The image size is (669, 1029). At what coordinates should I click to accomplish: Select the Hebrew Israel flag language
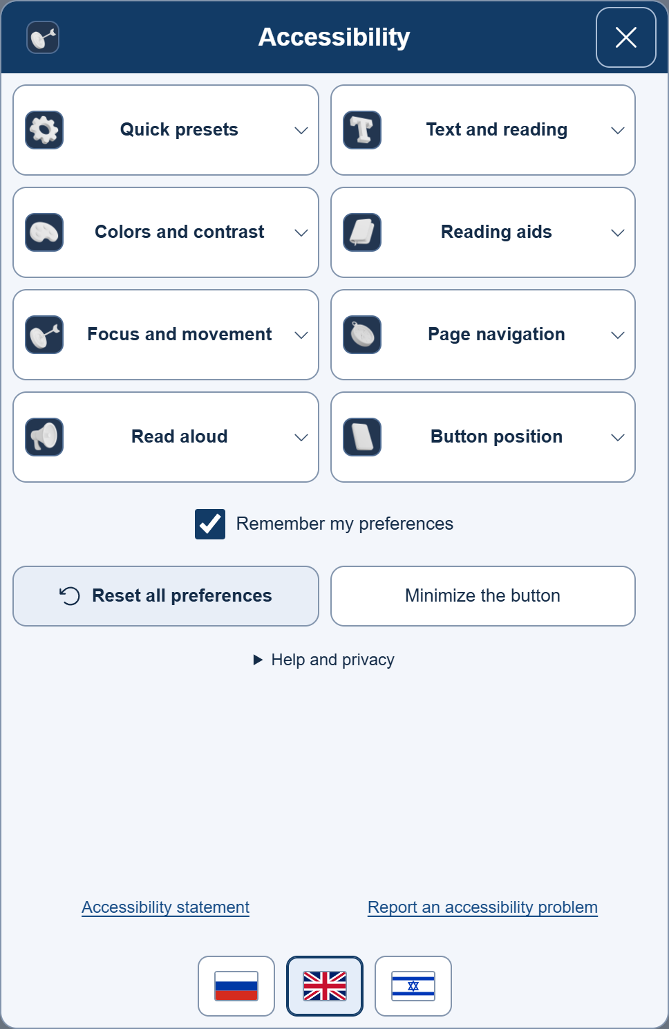point(413,986)
